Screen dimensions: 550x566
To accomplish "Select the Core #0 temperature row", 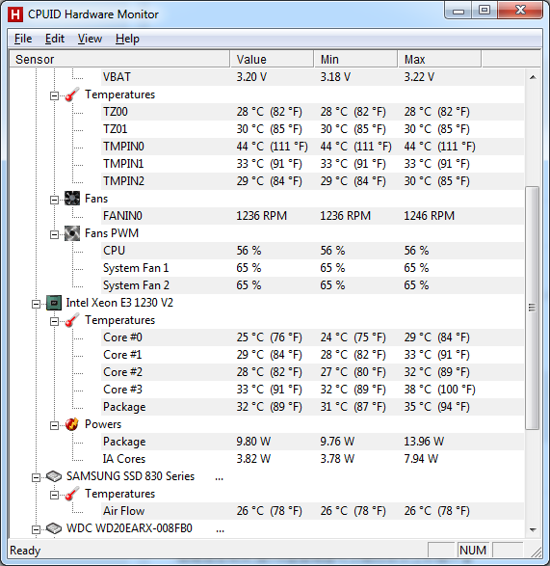I will point(312,337).
